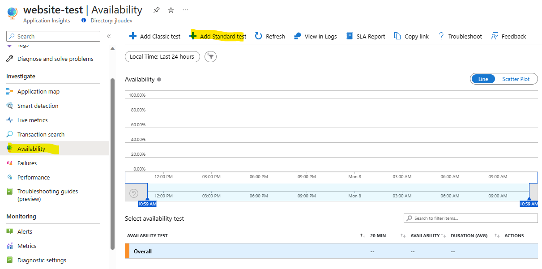
Task: Open View in Logs
Action: [x=315, y=36]
